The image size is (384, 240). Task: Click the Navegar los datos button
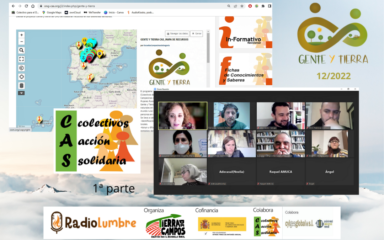(177, 33)
